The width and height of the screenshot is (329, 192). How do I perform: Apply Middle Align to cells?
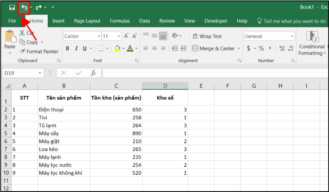(155, 36)
